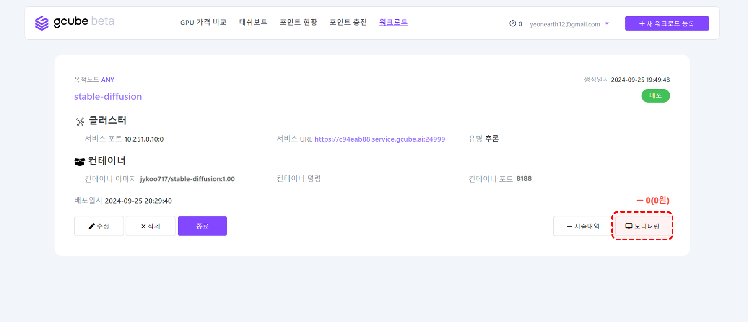748x322 pixels.
Task: Select the 워크로드 menu item
Action: pyautogui.click(x=393, y=22)
